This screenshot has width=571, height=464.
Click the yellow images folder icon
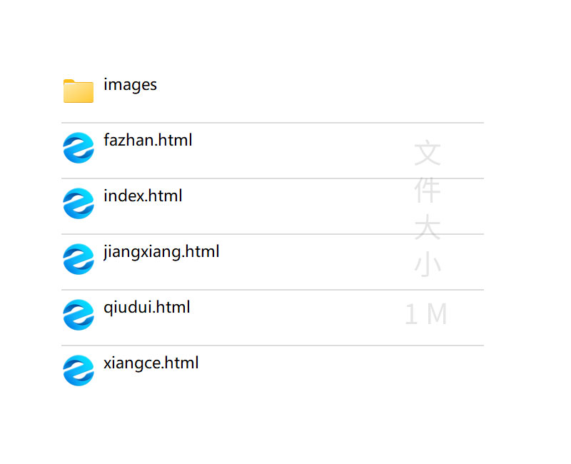[78, 91]
